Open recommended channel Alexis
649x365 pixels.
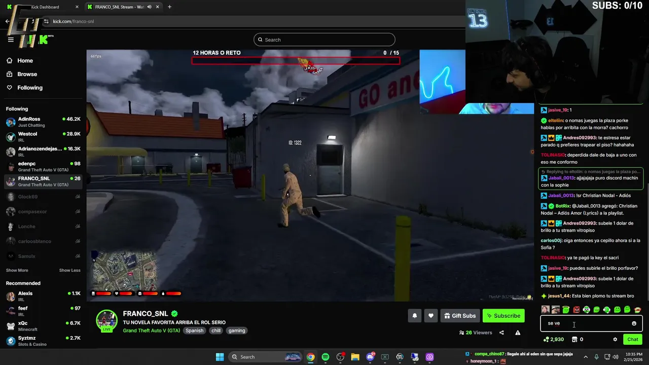43,296
